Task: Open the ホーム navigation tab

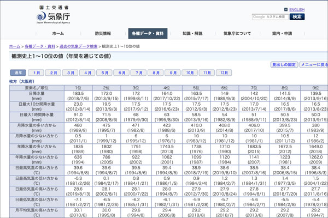Action: click(58, 33)
